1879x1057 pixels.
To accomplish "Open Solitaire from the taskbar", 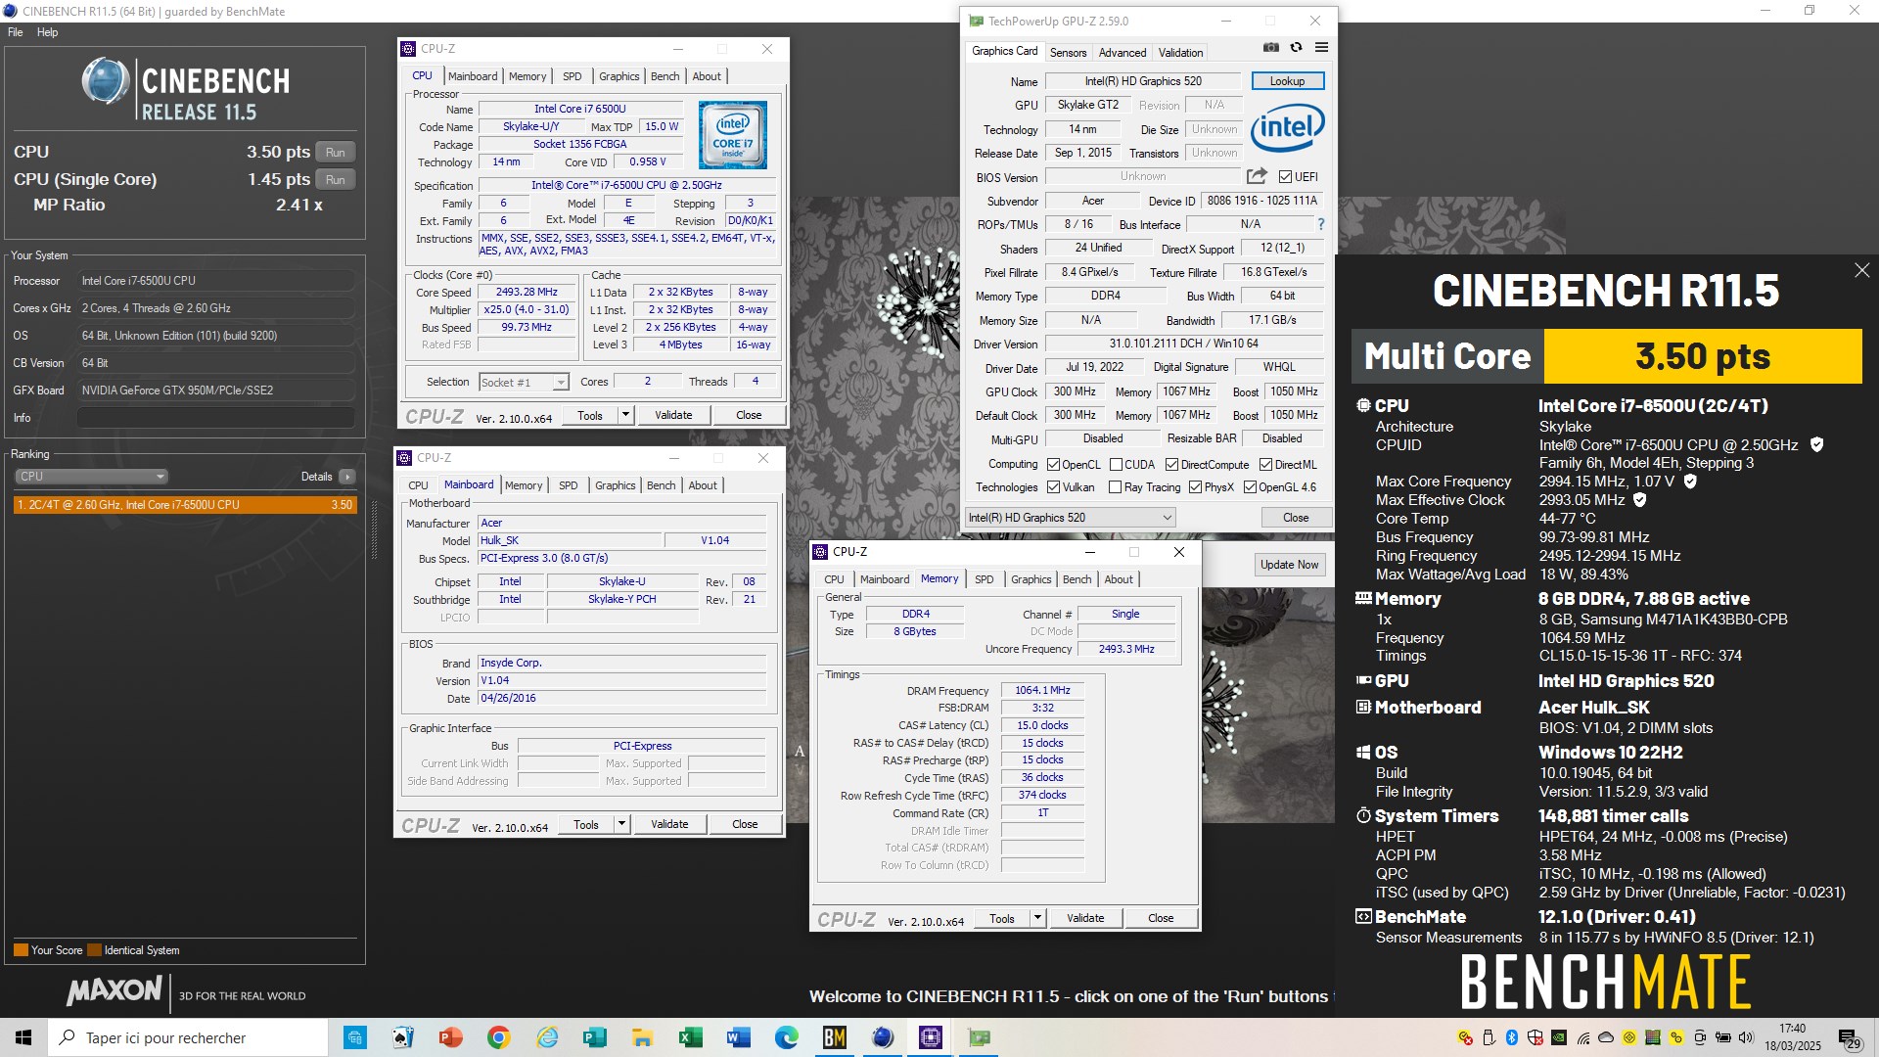I will 402,1037.
